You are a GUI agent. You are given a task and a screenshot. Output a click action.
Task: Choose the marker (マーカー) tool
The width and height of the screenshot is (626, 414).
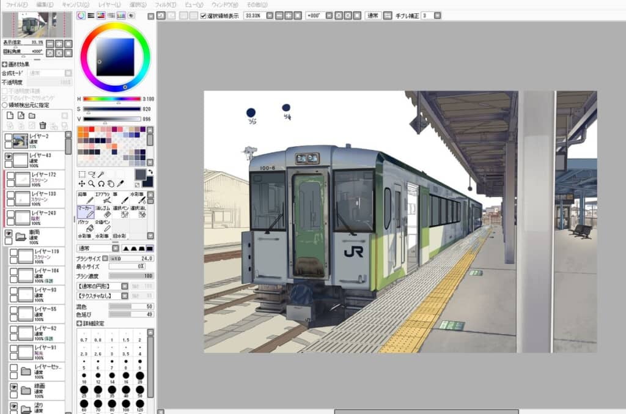(x=86, y=212)
